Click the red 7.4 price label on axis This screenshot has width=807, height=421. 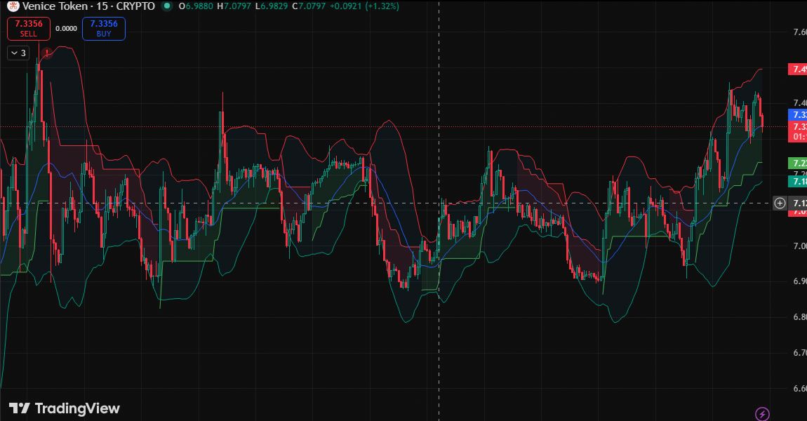tap(798, 69)
